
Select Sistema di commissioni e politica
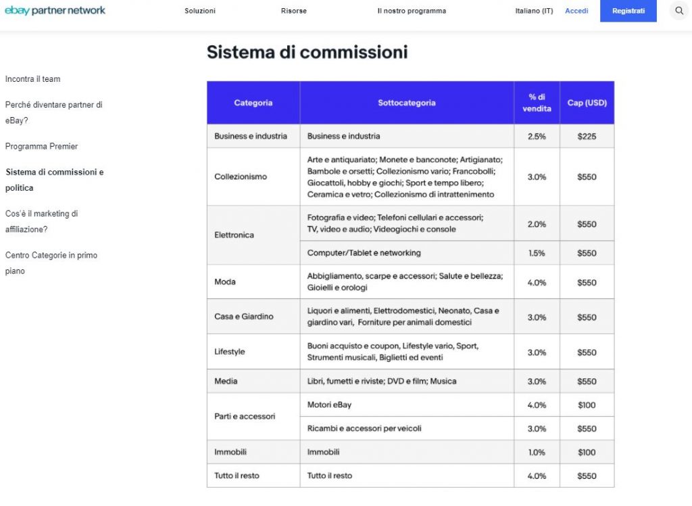tap(54, 180)
